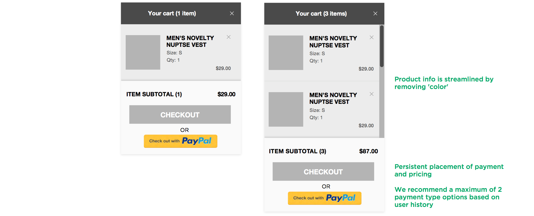Image resolution: width=534 pixels, height=216 pixels.
Task: Click CHECKOUT button in one-item cart
Action: point(180,115)
